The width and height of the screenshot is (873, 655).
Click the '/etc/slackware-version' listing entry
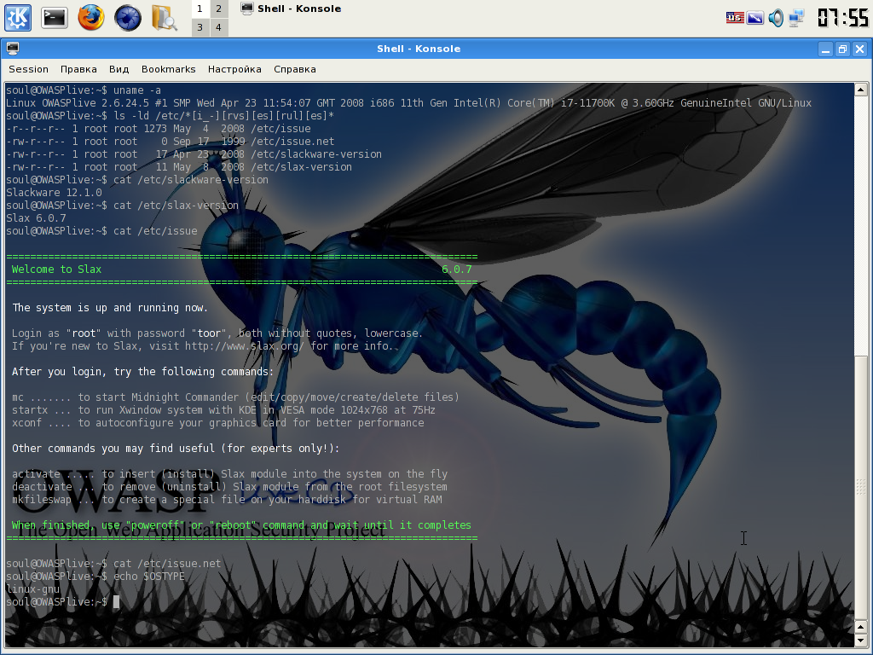point(316,154)
